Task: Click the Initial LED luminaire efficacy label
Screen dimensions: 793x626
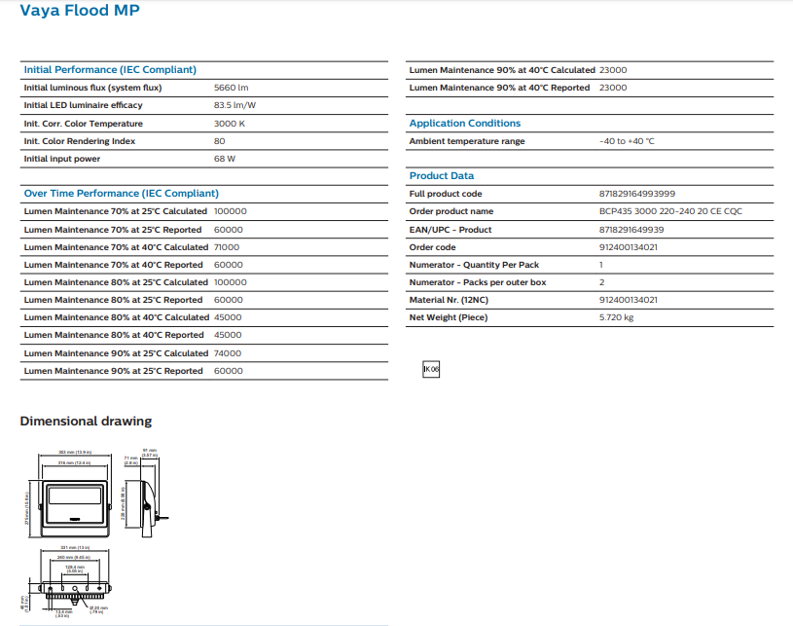Action: pyautogui.click(x=83, y=105)
